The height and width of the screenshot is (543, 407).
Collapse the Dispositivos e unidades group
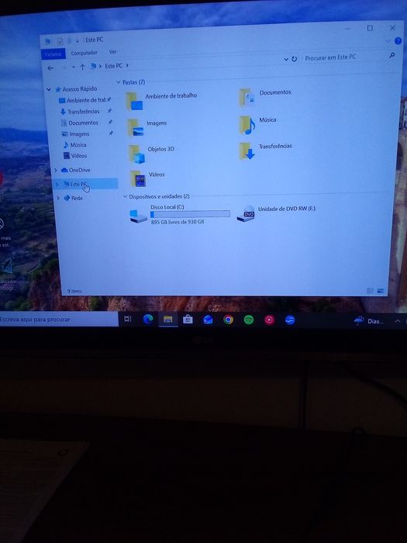[x=125, y=197]
